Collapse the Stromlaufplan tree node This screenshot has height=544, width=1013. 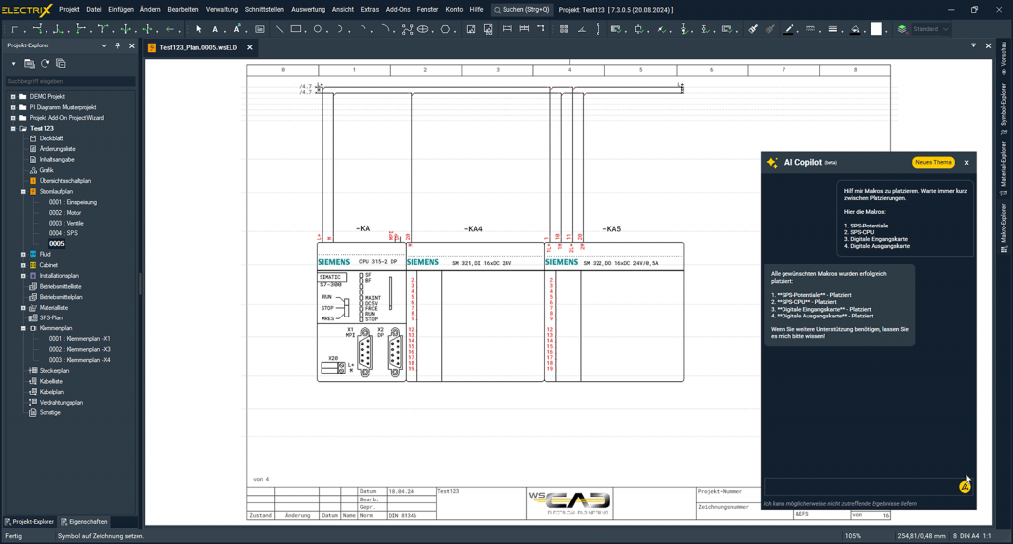coord(22,191)
